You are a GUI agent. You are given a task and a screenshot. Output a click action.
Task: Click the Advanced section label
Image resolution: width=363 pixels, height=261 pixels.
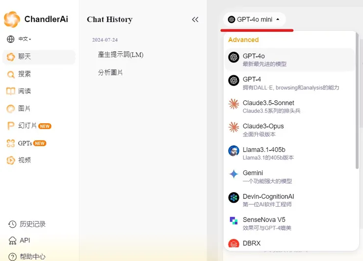coord(243,40)
